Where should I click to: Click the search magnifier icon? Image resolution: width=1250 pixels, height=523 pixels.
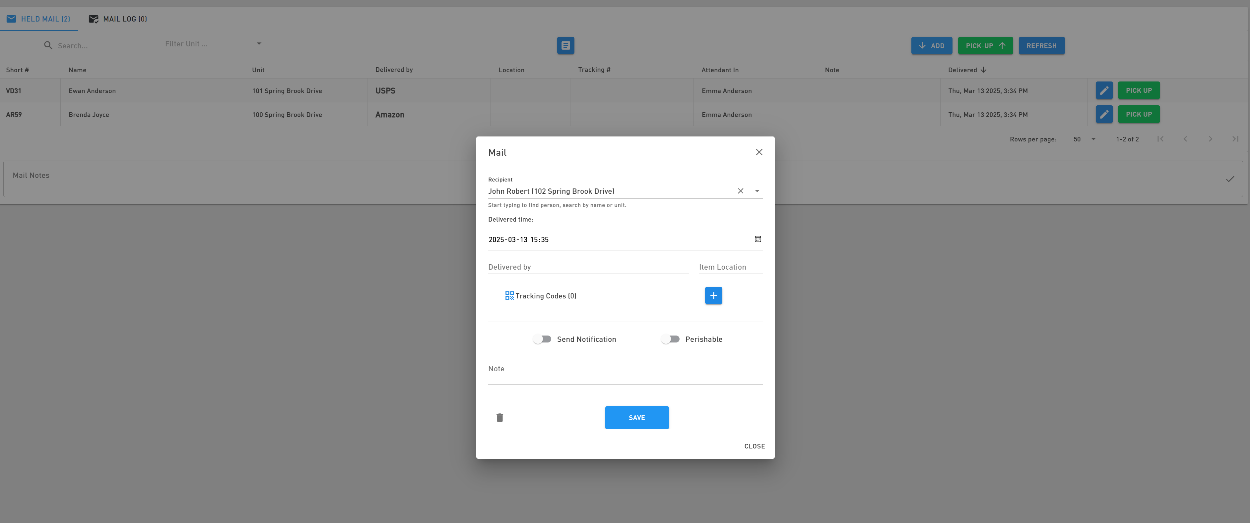(x=48, y=46)
